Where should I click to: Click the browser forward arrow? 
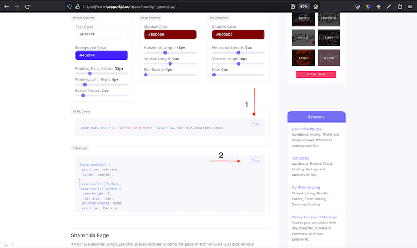pyautogui.click(x=17, y=7)
